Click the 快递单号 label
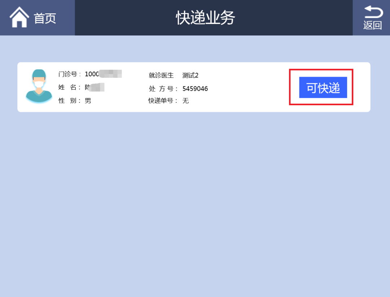The image size is (390, 297). click(163, 101)
